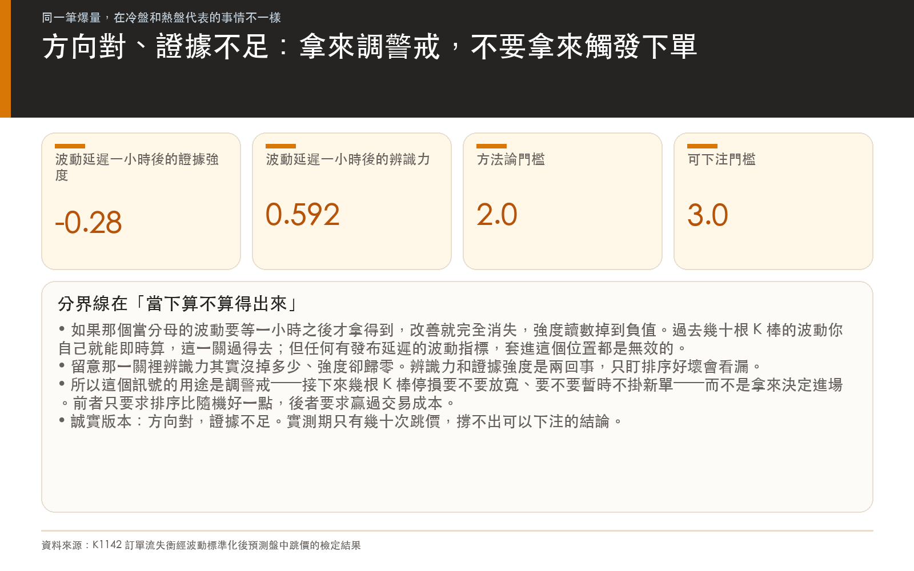Select the bullet starting 誠實版本：方向對

(x=340, y=421)
